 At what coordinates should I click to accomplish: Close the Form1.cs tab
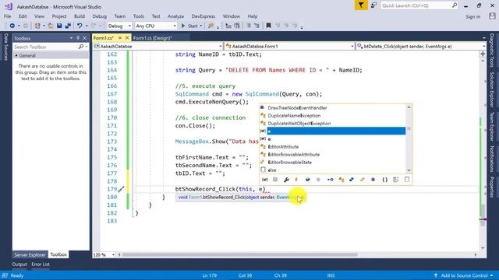pos(127,38)
